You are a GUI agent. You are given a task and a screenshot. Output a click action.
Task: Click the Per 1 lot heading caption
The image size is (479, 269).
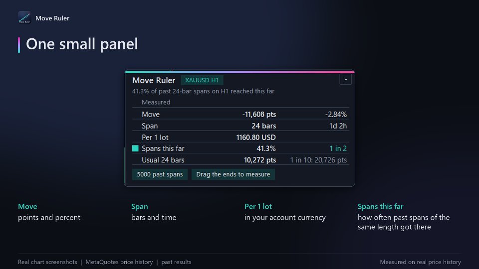(x=258, y=206)
